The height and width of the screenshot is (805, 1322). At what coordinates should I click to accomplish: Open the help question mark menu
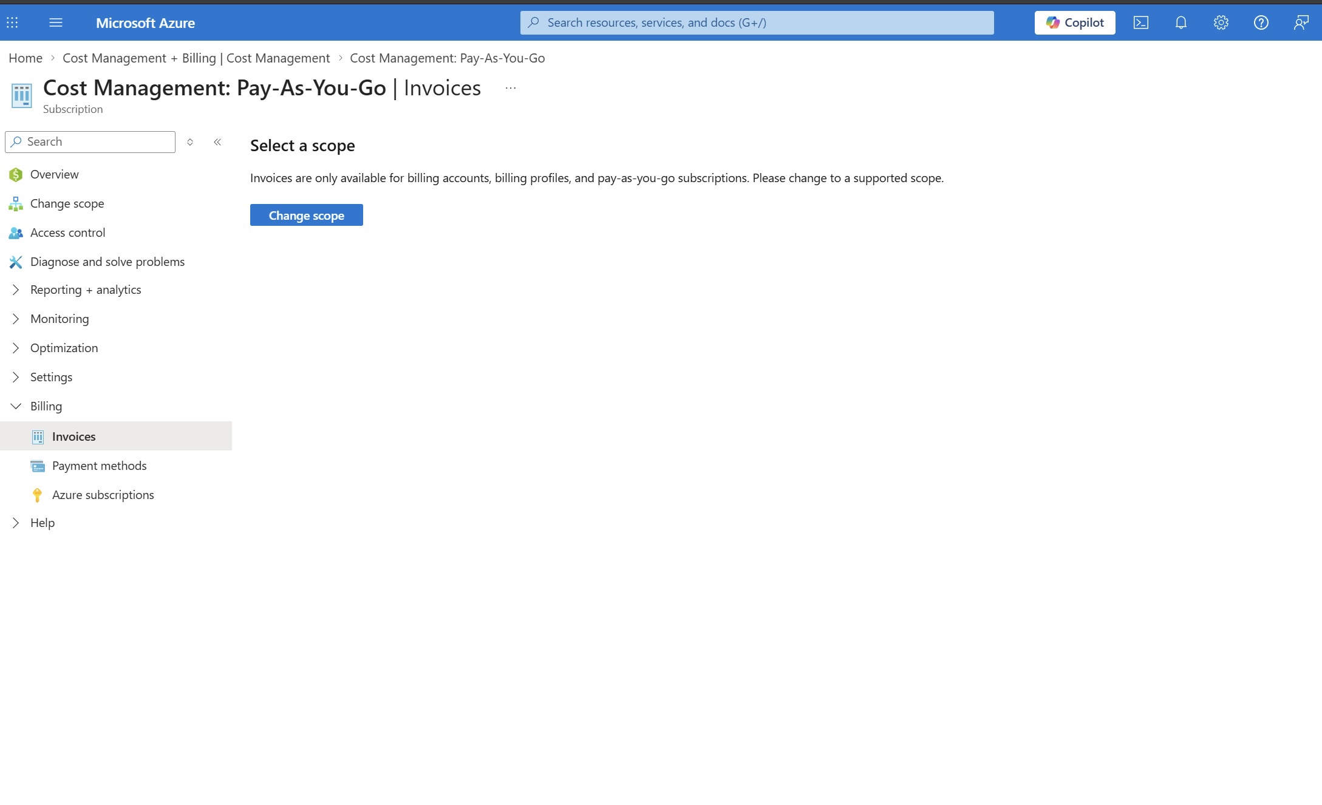pyautogui.click(x=1261, y=22)
